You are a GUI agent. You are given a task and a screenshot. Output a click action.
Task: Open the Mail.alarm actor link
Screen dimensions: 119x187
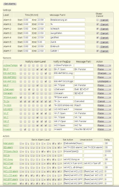8,143
